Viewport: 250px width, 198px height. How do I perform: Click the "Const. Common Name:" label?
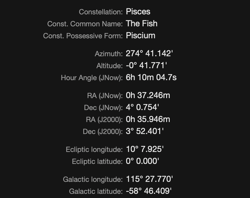click(85, 24)
